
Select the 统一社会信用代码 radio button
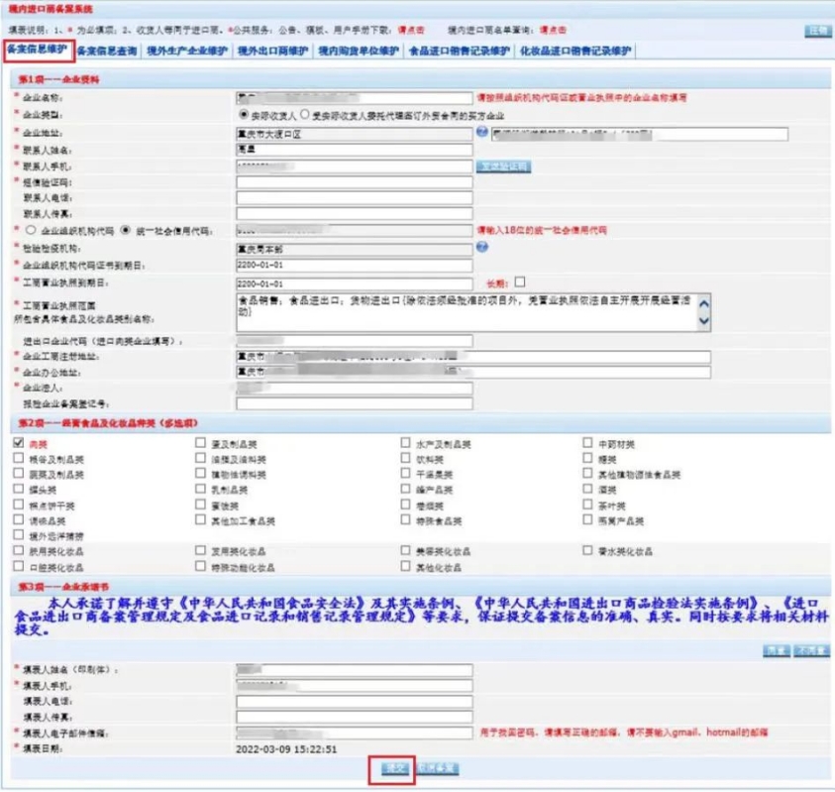coord(125,231)
